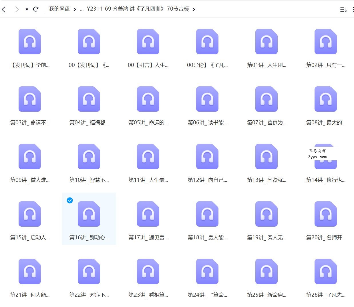Refresh the current folder listing

coord(36,9)
